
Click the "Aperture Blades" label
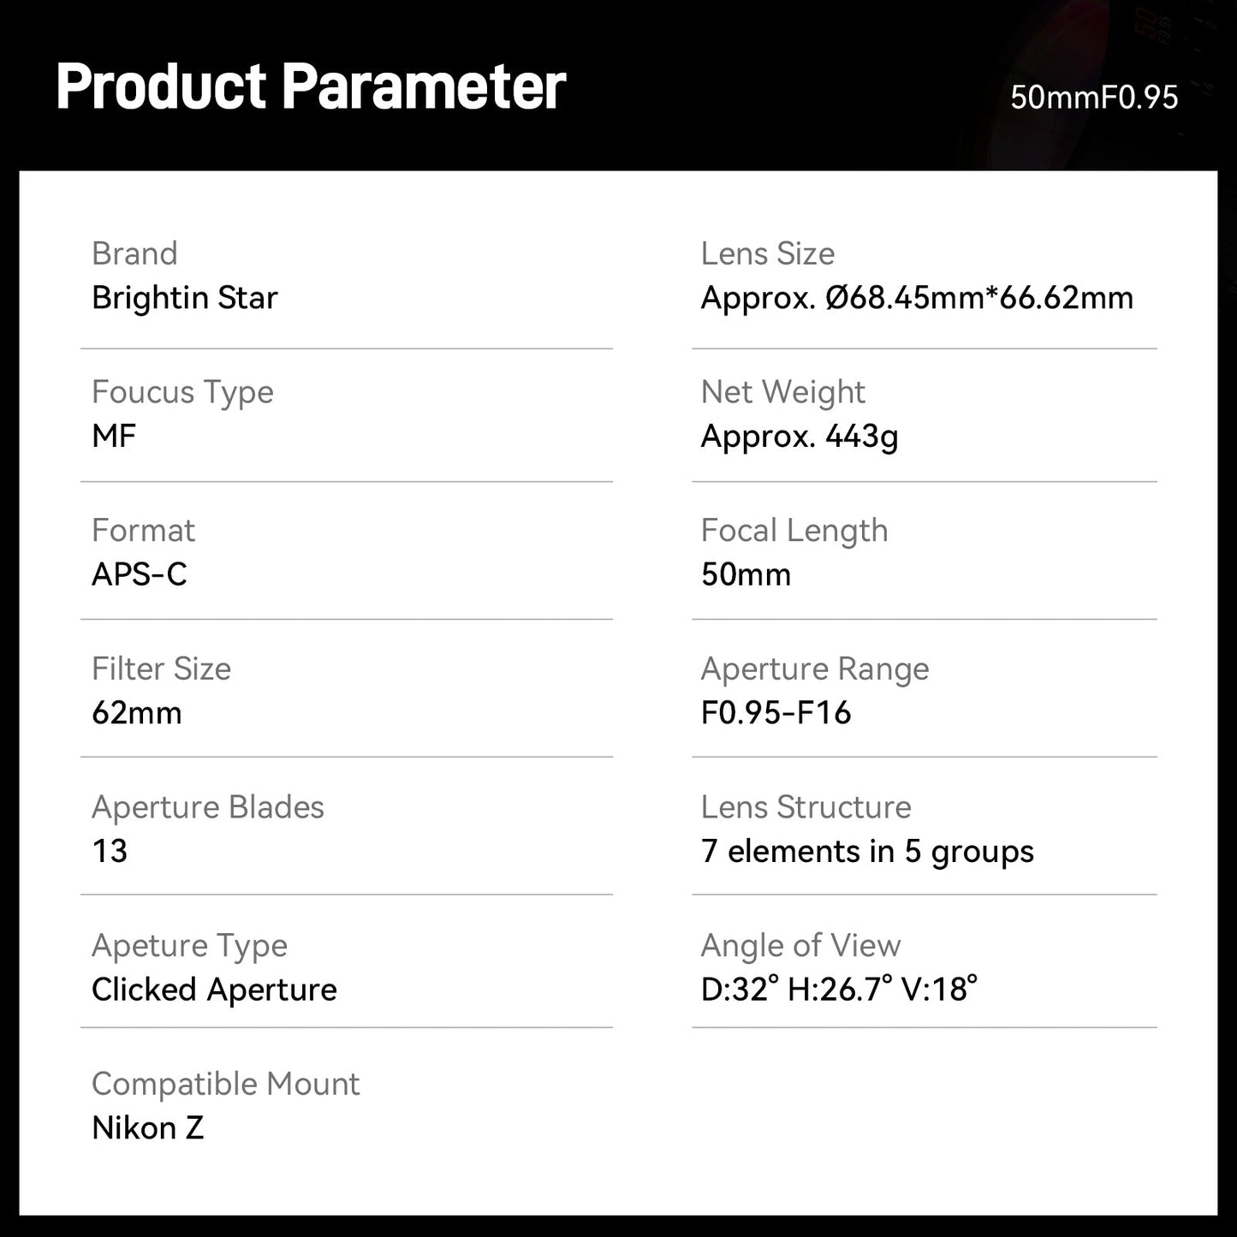(208, 807)
